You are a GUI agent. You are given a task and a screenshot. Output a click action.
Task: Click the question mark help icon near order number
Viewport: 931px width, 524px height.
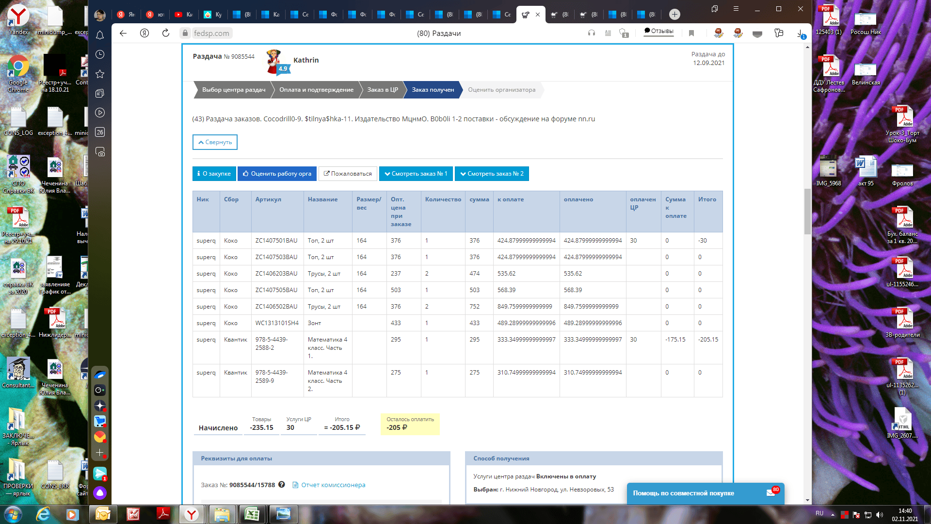(x=281, y=485)
